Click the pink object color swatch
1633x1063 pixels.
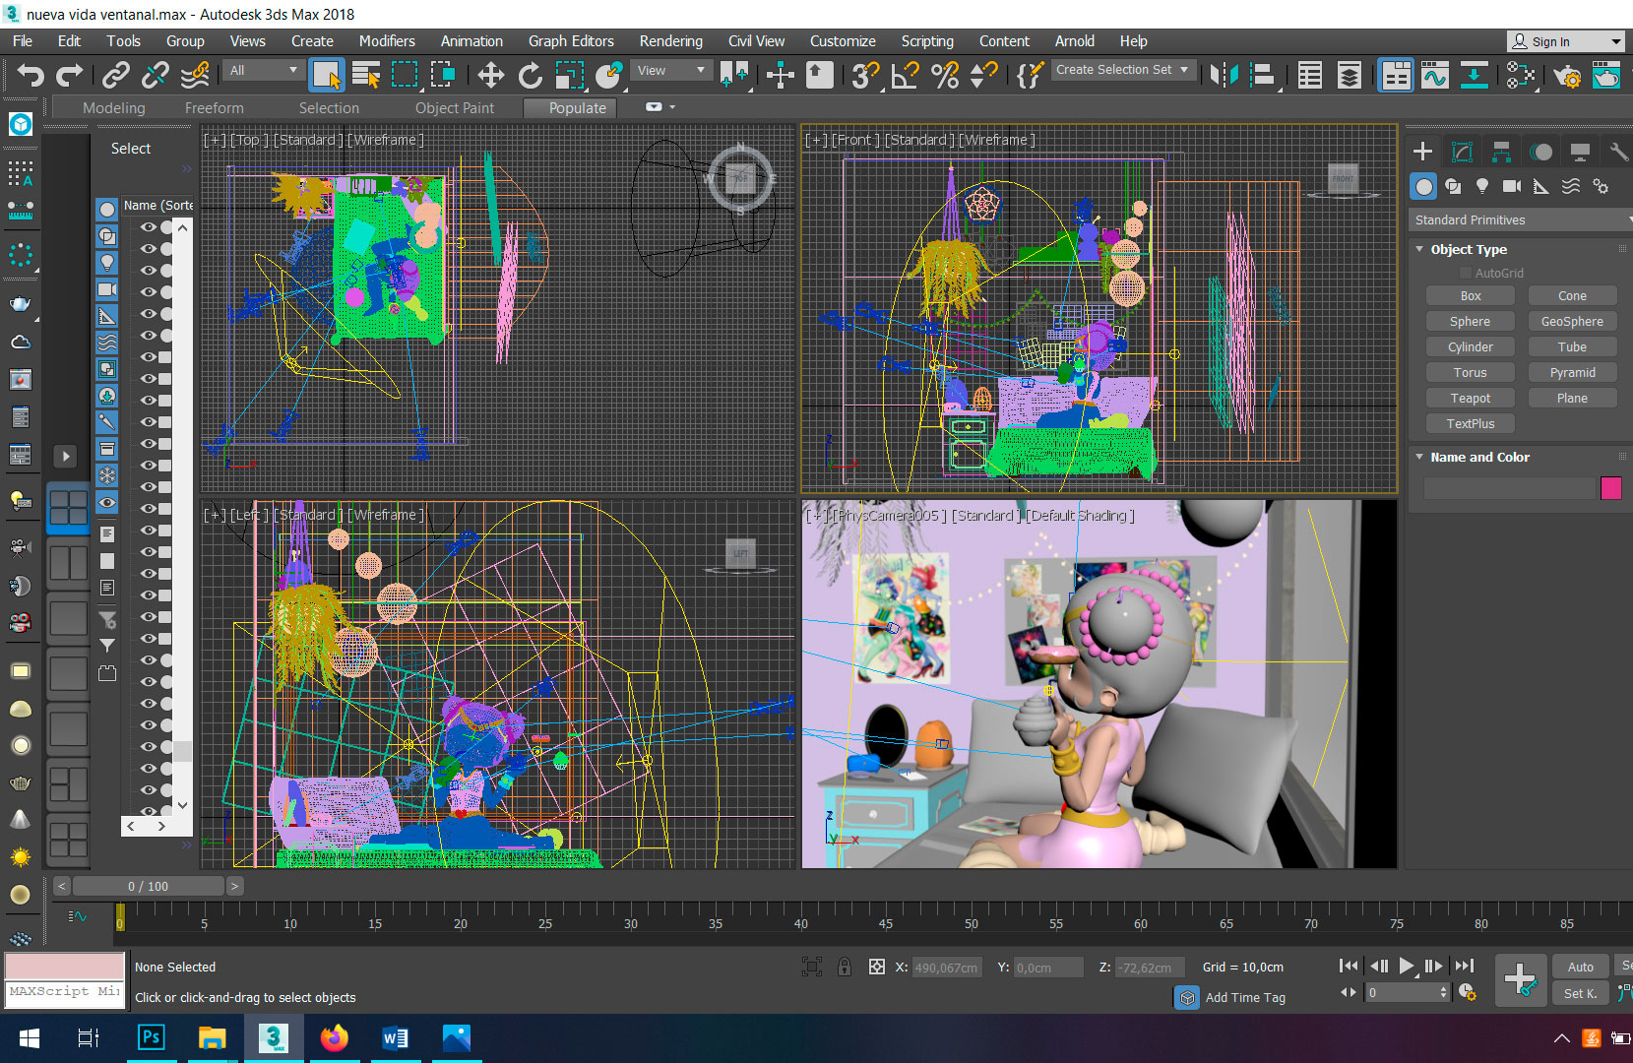(x=1610, y=487)
